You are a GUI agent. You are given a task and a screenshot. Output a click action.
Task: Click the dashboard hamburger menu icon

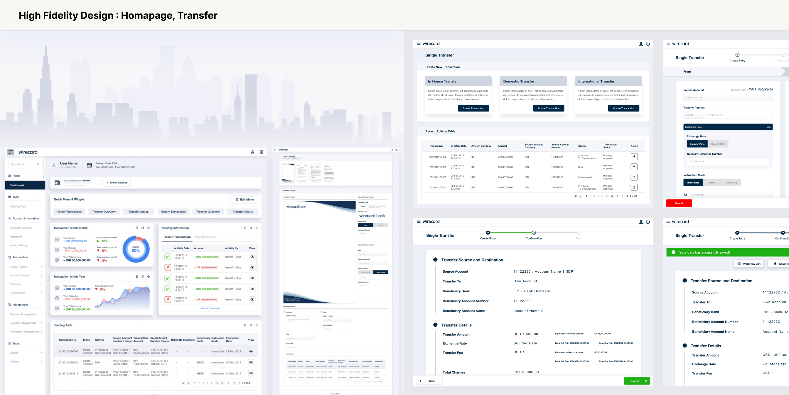(x=11, y=152)
